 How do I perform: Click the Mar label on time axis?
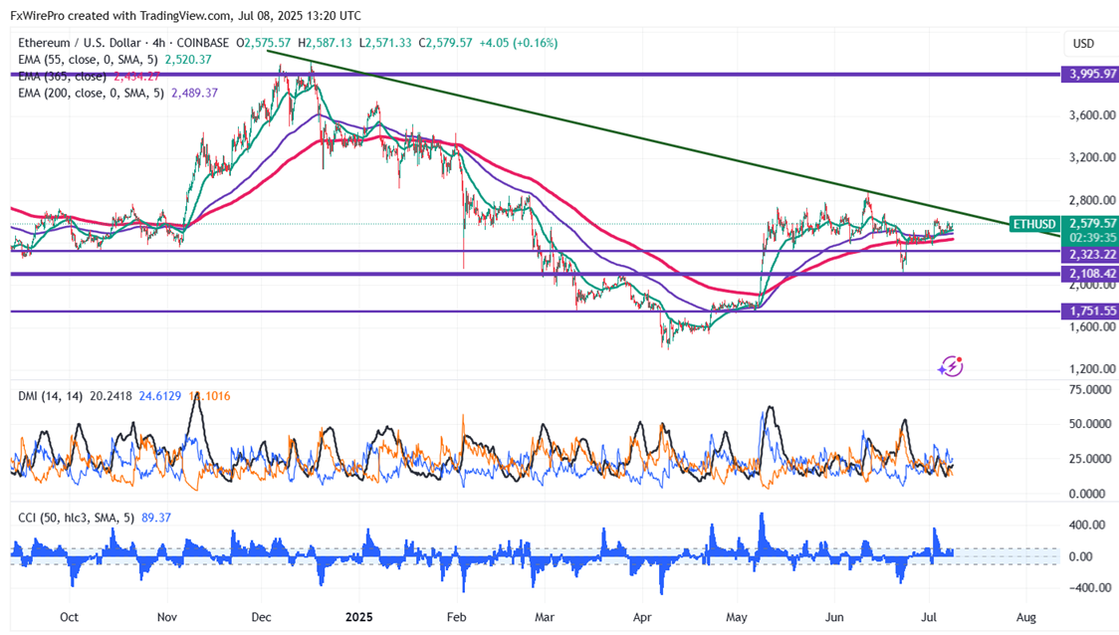(545, 617)
